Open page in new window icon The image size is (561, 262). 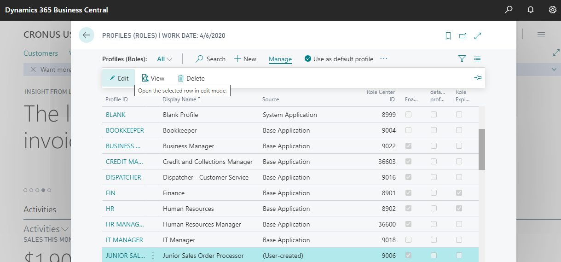pos(463,35)
